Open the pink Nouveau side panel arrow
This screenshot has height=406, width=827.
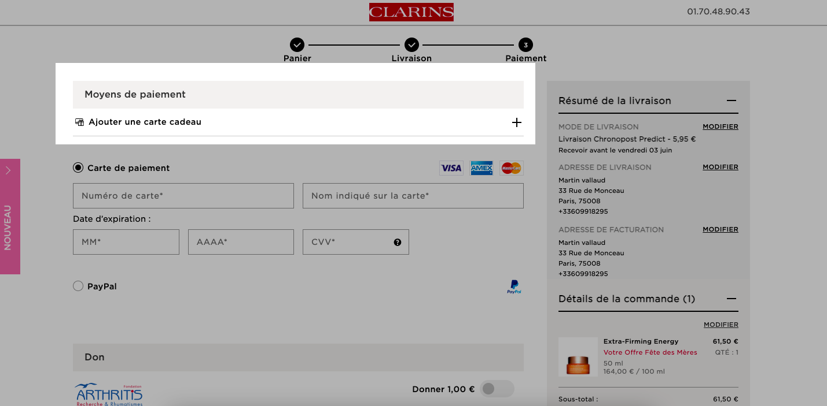pyautogui.click(x=8, y=170)
